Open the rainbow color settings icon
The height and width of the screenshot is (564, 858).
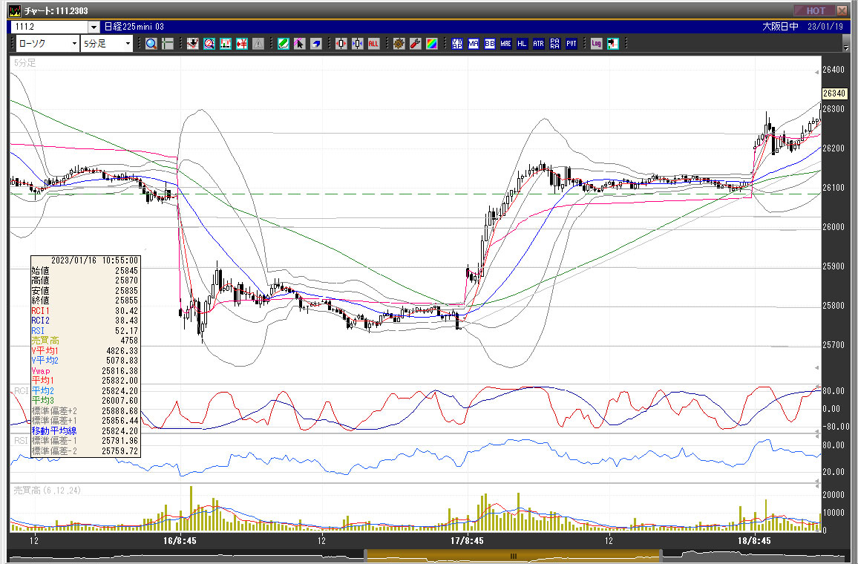pyautogui.click(x=432, y=44)
